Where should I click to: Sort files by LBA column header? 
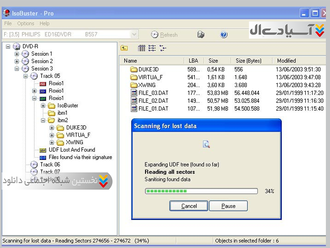pos(193,61)
